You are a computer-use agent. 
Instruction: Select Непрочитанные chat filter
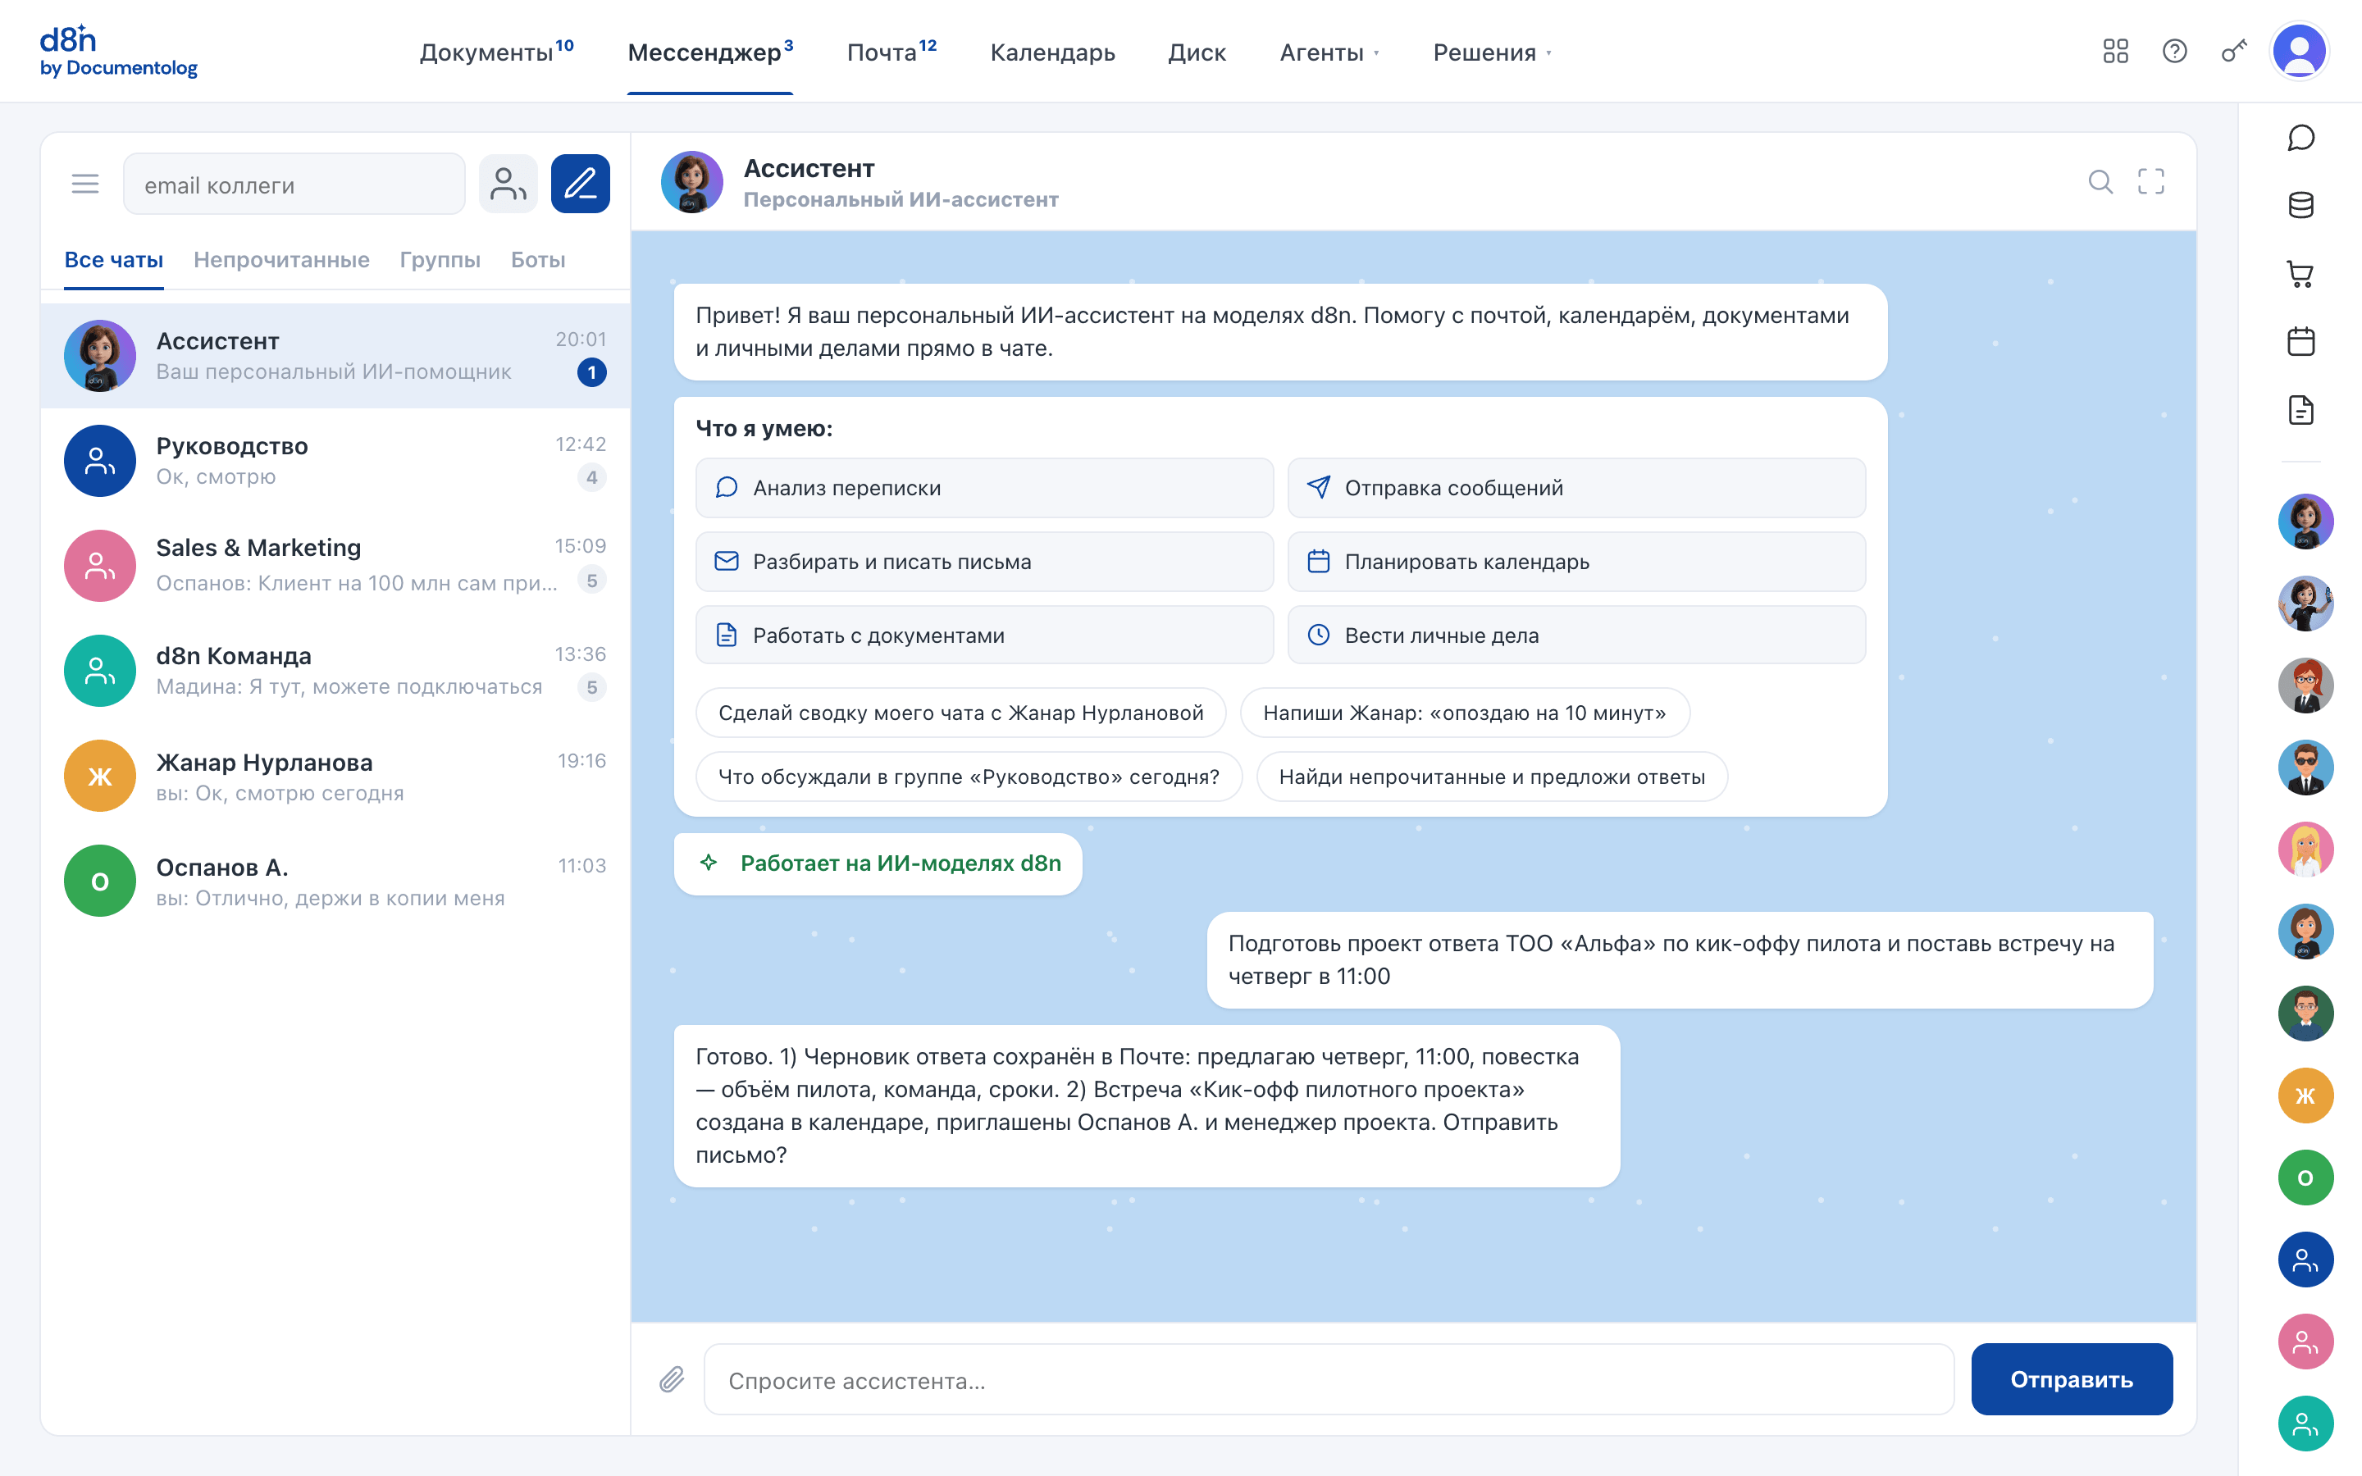pos(281,260)
